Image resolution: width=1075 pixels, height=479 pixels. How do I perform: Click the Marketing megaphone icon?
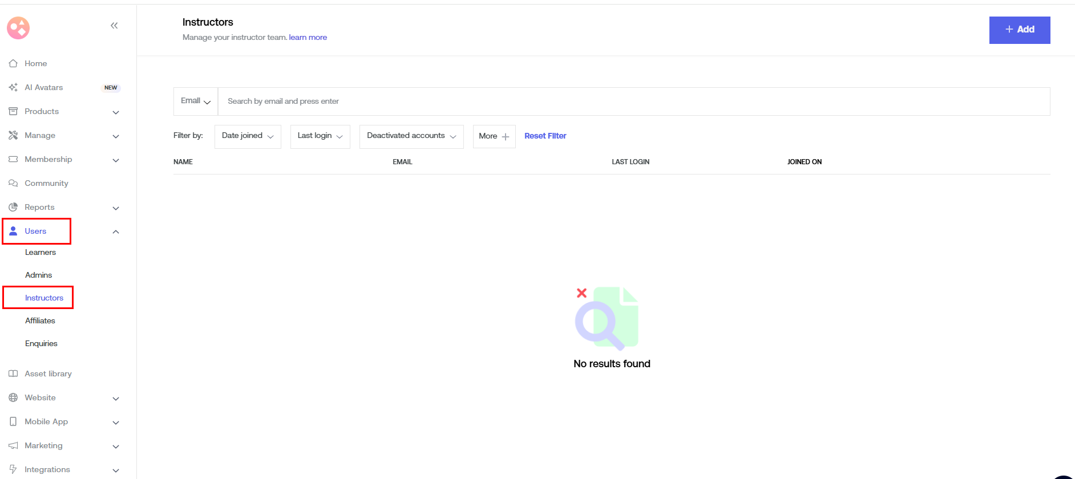(x=13, y=445)
